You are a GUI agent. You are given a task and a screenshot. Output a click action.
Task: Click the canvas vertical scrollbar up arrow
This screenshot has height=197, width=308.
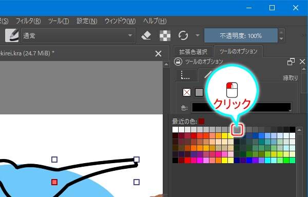tap(166, 64)
